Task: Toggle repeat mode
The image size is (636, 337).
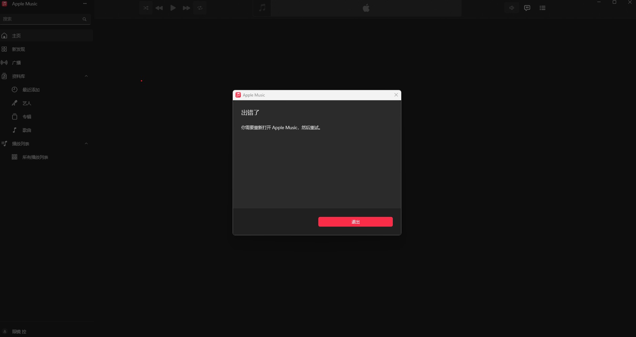Action: click(200, 8)
